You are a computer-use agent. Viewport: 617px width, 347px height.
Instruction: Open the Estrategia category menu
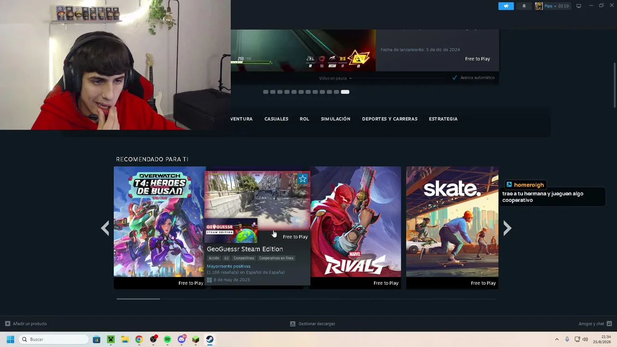[x=443, y=119]
